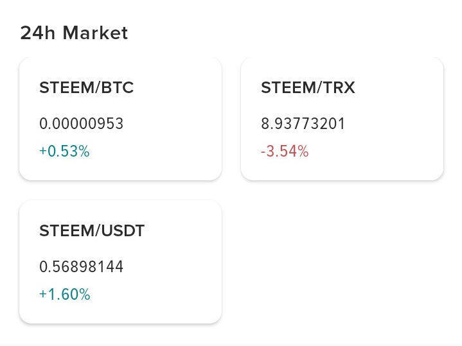This screenshot has height=346, width=462.
Task: Select the 8.93773201 price value
Action: pos(303,123)
